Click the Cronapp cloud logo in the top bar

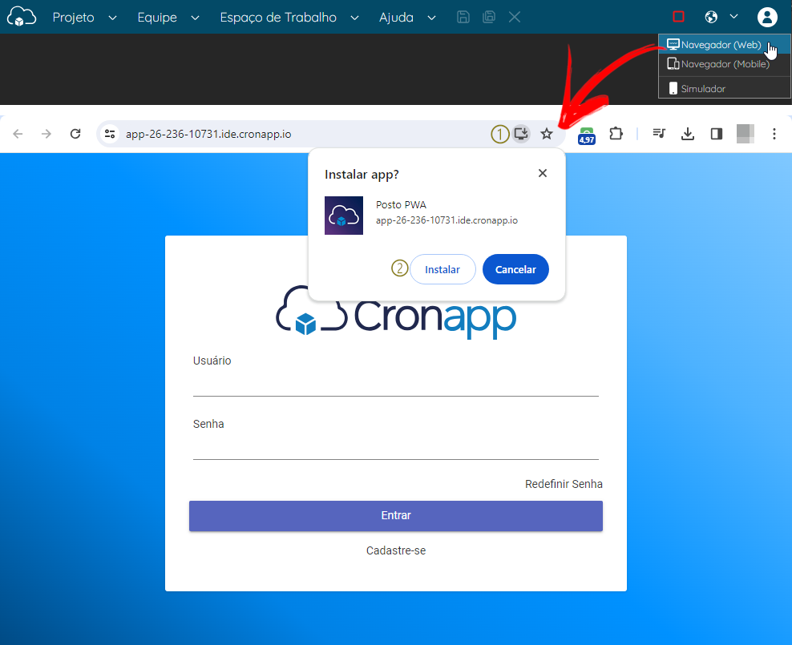(22, 17)
